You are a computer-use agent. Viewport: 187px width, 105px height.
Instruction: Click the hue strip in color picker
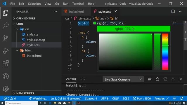pos(165,52)
